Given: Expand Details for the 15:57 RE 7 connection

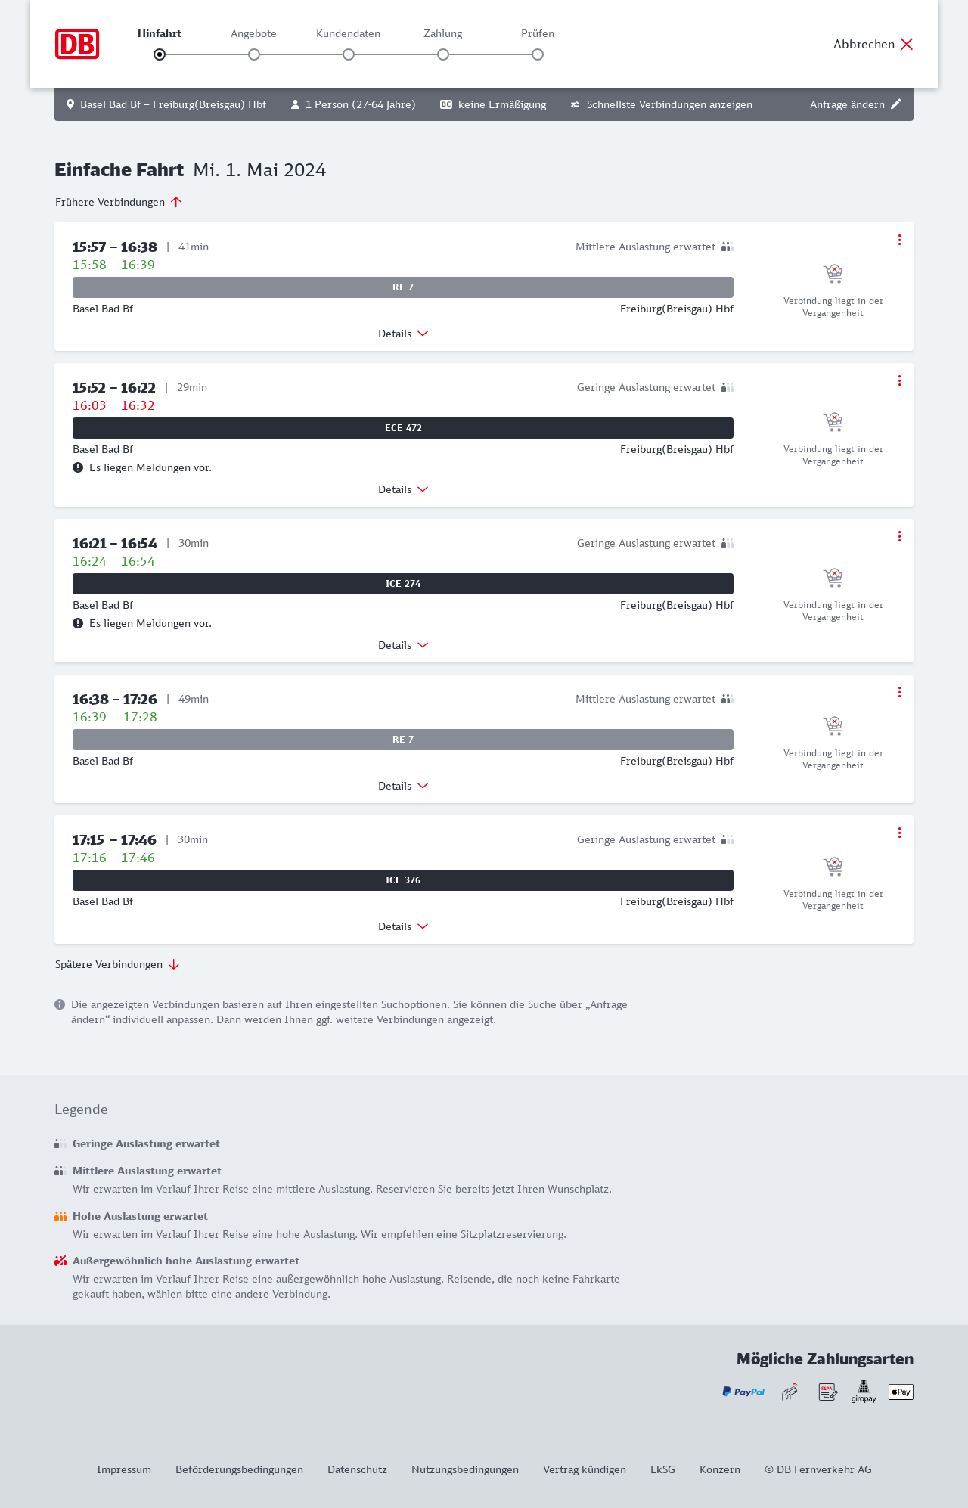Looking at the screenshot, I should tap(403, 334).
